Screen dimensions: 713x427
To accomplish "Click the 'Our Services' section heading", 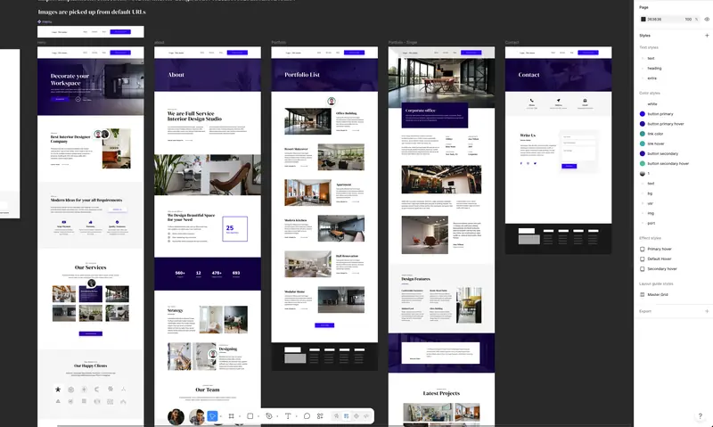I will pos(91,267).
